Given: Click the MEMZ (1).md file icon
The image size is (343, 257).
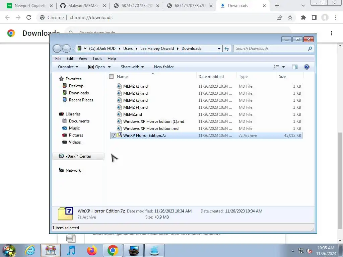Looking at the screenshot, I should [x=119, y=86].
